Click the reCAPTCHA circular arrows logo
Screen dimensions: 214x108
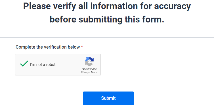click(x=89, y=61)
